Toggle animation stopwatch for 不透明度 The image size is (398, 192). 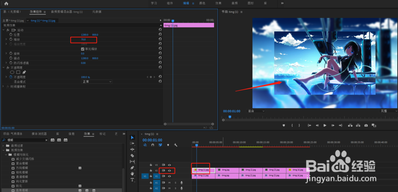(11, 77)
